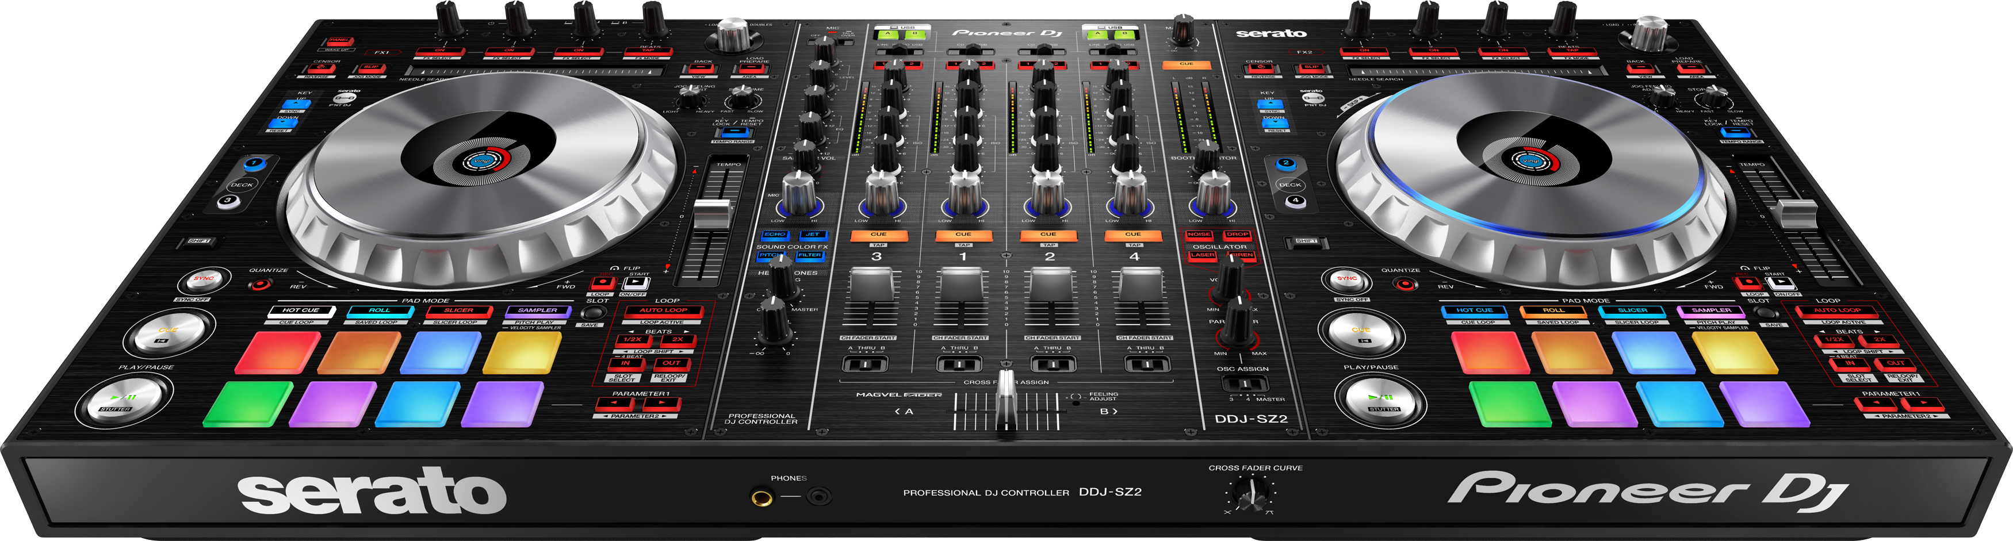The height and width of the screenshot is (541, 2013).
Task: Click the channel 1 fader cap
Action: point(961,283)
